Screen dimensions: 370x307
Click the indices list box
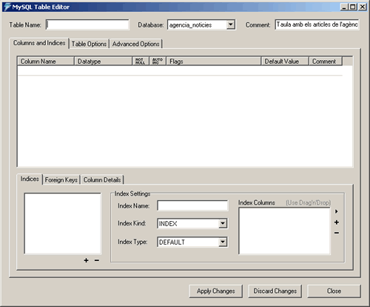63,223
